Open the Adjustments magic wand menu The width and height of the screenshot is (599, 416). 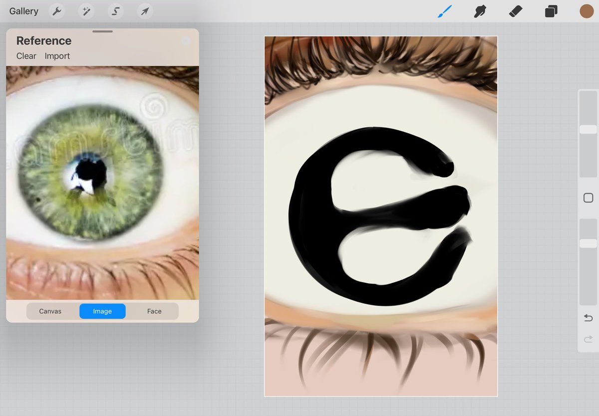click(x=86, y=11)
